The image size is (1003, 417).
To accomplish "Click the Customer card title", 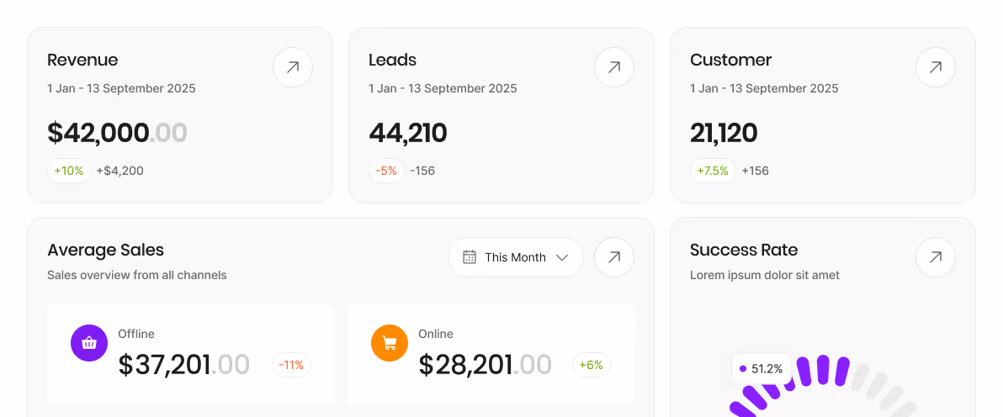I will (730, 61).
